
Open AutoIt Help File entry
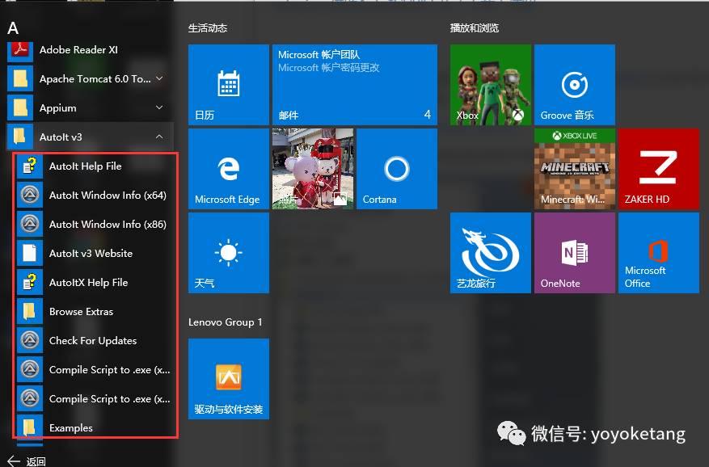[85, 166]
